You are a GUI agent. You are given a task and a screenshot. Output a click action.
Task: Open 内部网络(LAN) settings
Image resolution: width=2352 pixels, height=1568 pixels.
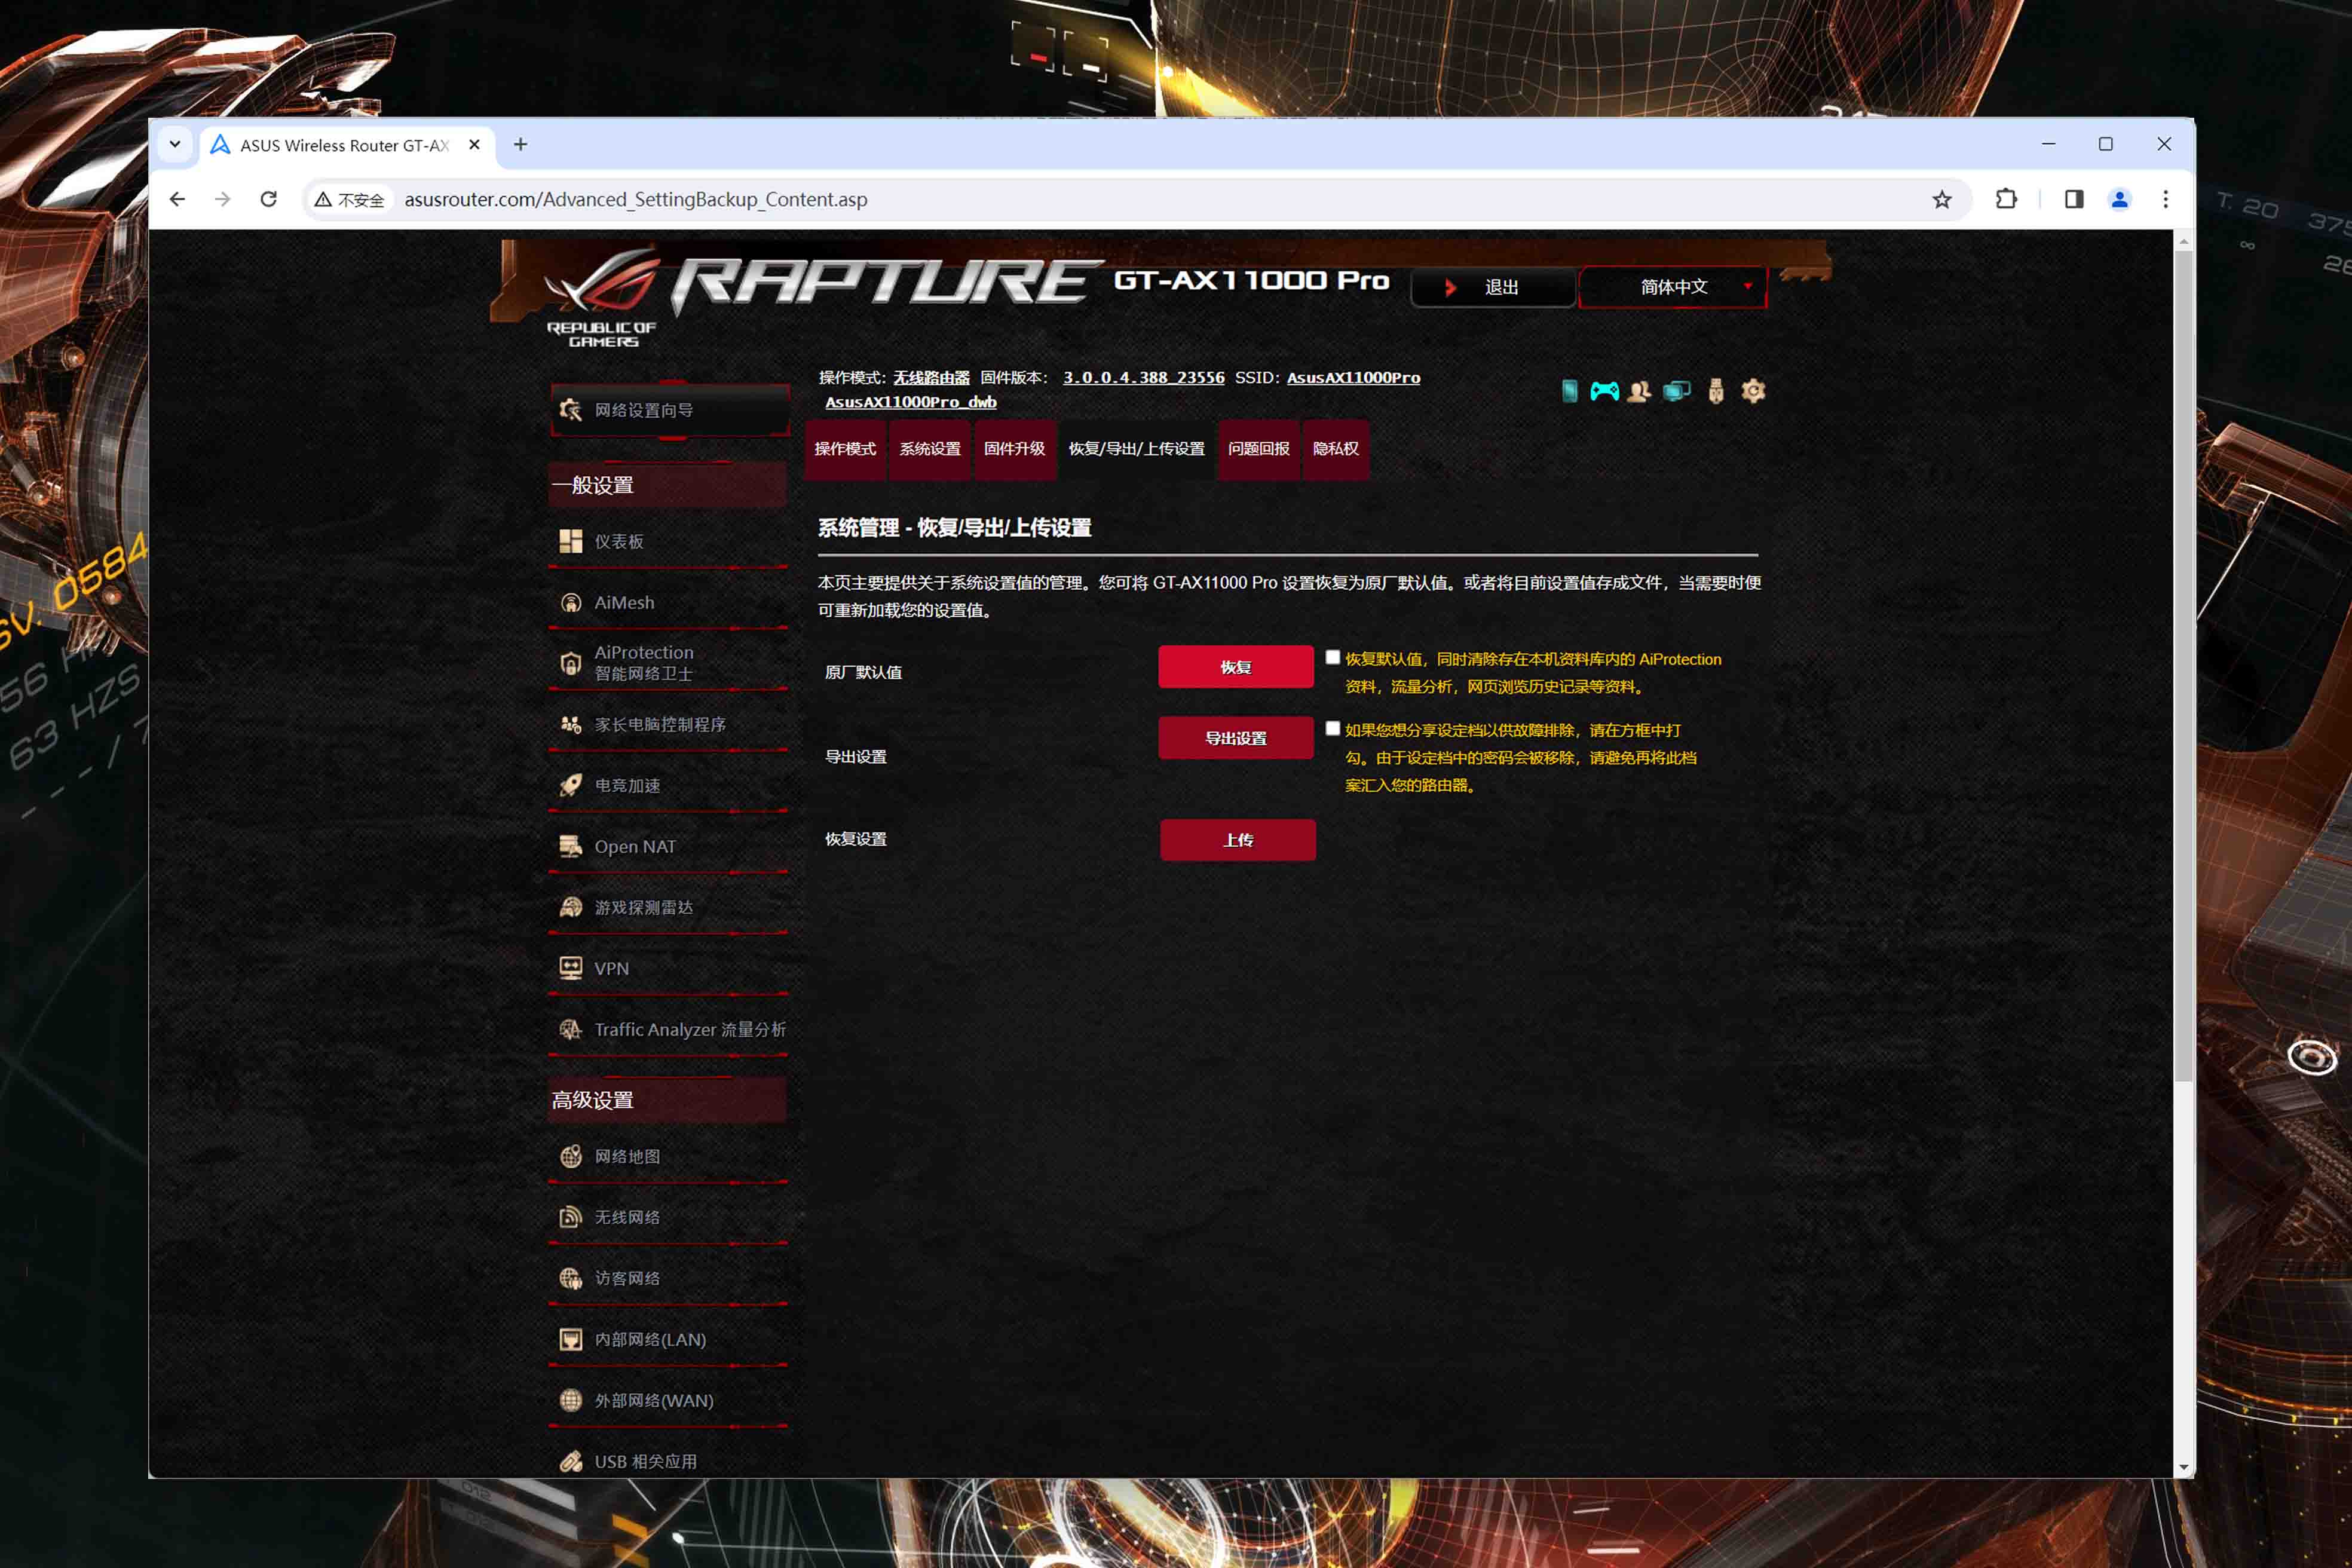tap(669, 1339)
